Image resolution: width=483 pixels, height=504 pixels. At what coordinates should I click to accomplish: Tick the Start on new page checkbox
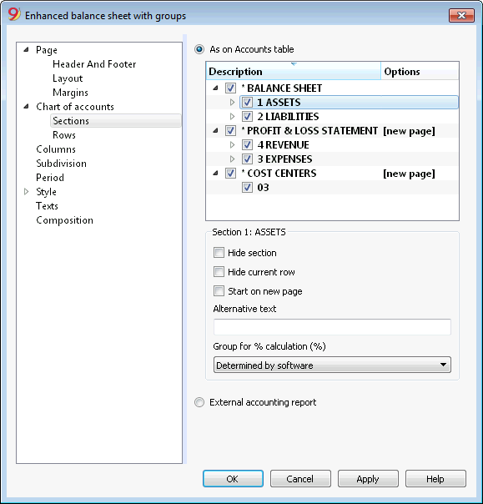[x=219, y=291]
